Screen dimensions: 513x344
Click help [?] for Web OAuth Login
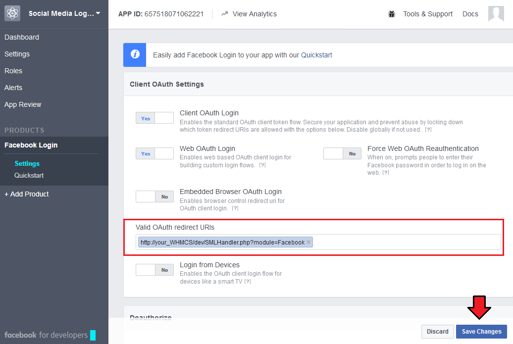(262, 165)
